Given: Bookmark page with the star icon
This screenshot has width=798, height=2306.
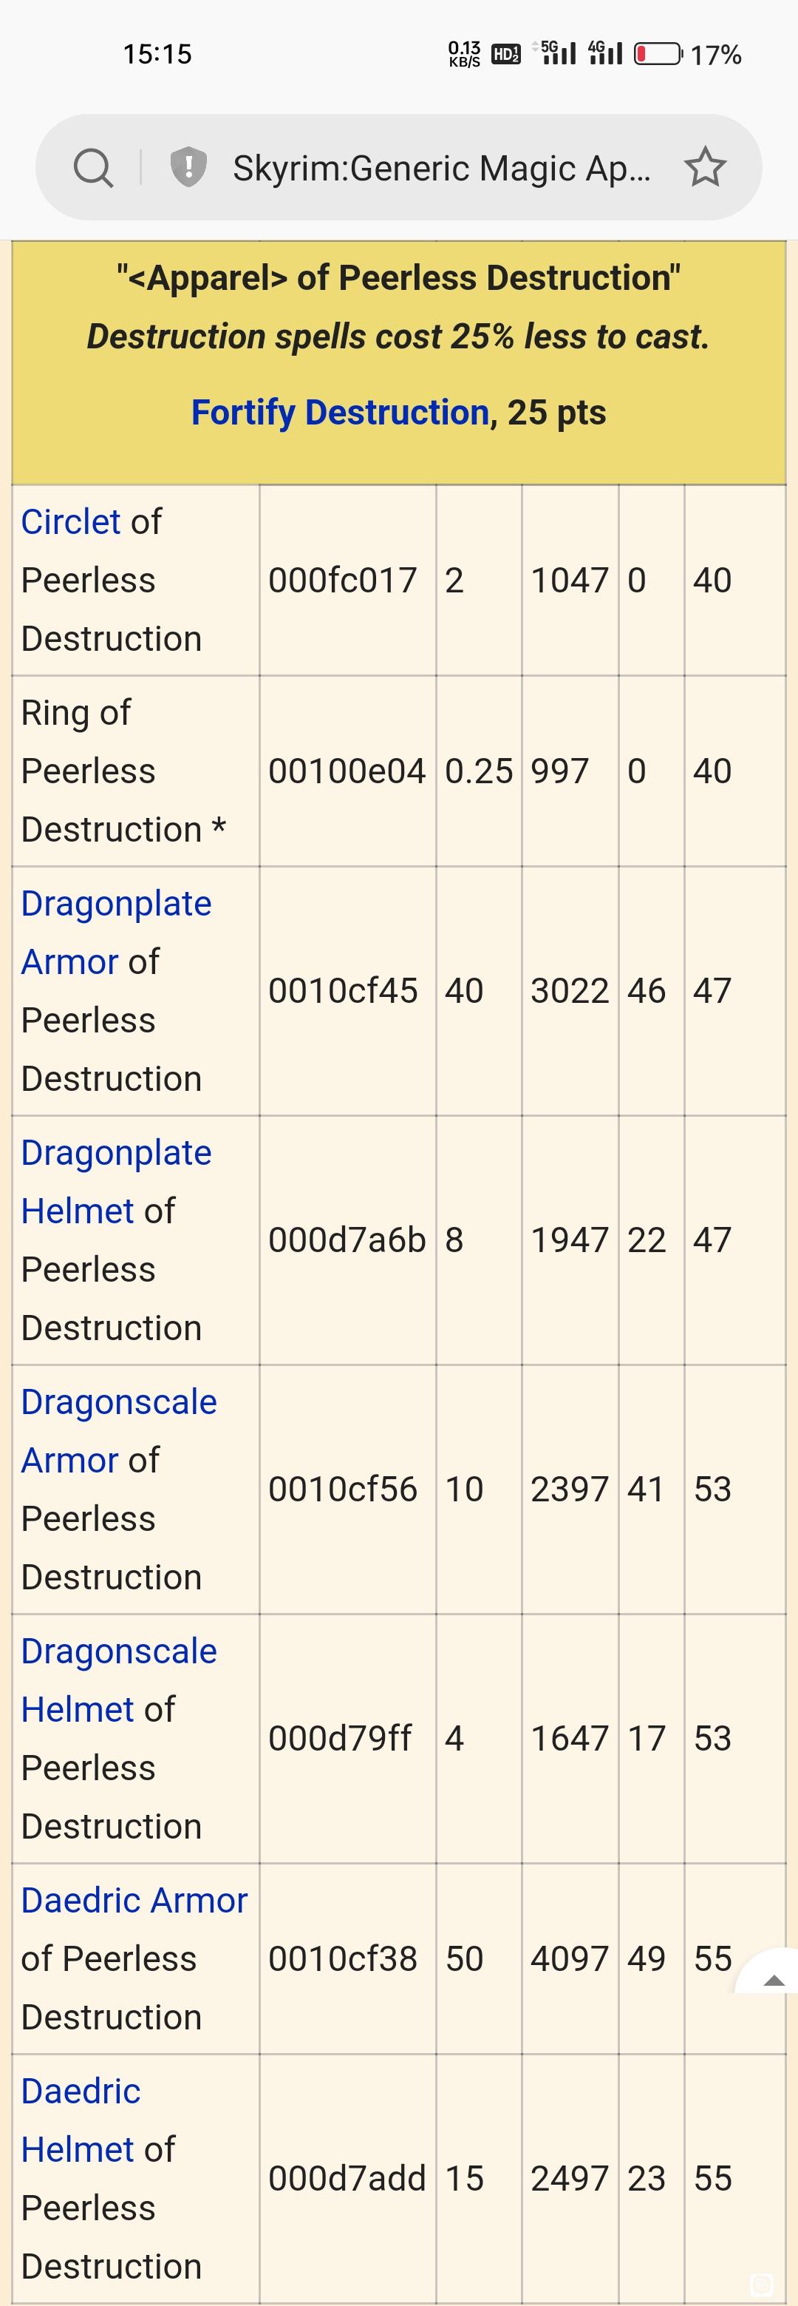Looking at the screenshot, I should pyautogui.click(x=705, y=167).
